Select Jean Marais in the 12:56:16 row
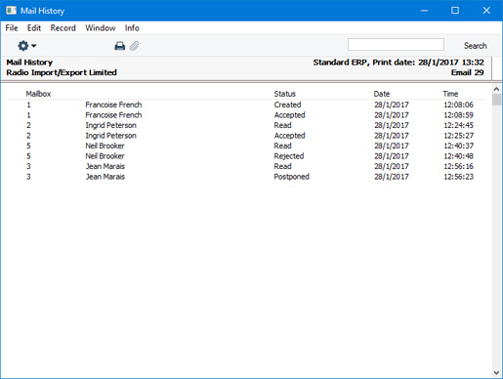This screenshot has width=503, height=379. point(105,166)
